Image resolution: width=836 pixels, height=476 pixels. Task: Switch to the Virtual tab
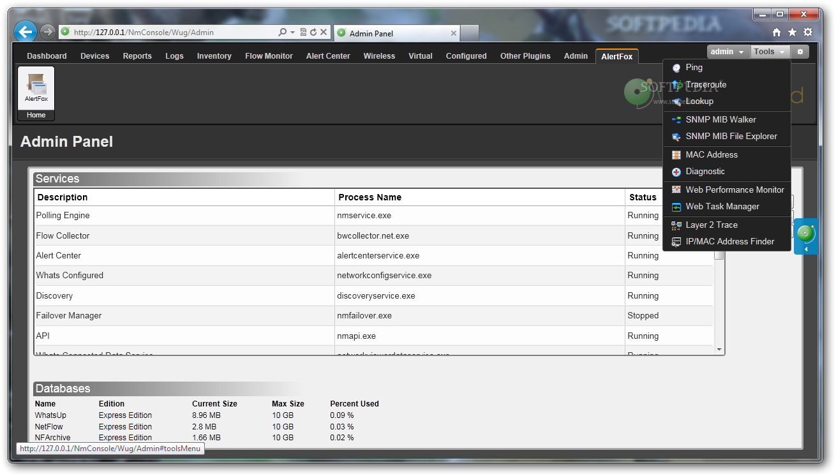(x=421, y=56)
